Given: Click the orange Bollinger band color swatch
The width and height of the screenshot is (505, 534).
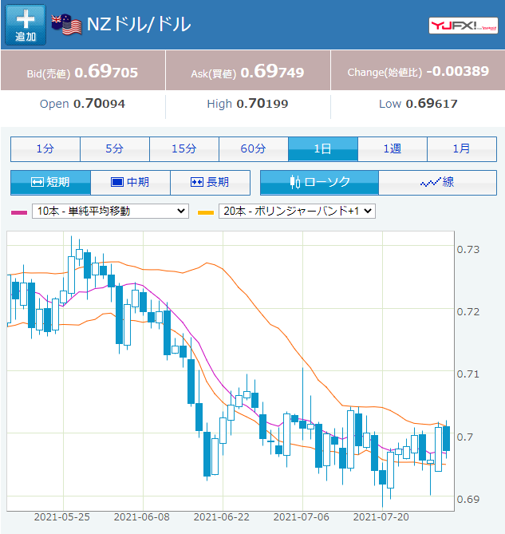Looking at the screenshot, I should 206,212.
